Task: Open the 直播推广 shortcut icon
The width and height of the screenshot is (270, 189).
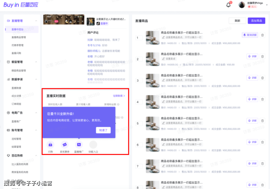Action: click(x=79, y=145)
